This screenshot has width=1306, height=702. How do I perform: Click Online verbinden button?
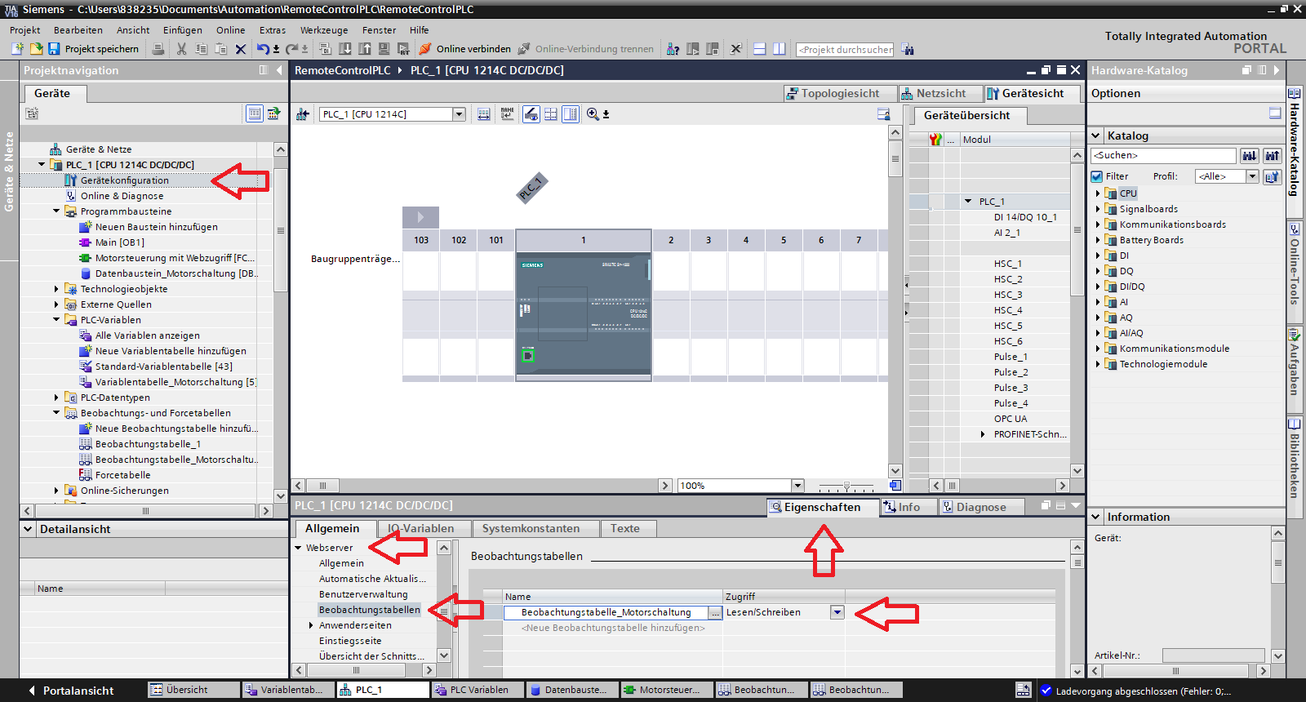pos(466,49)
